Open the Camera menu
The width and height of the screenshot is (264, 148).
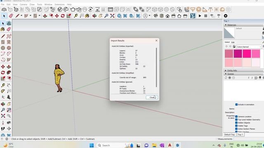coord(24,5)
